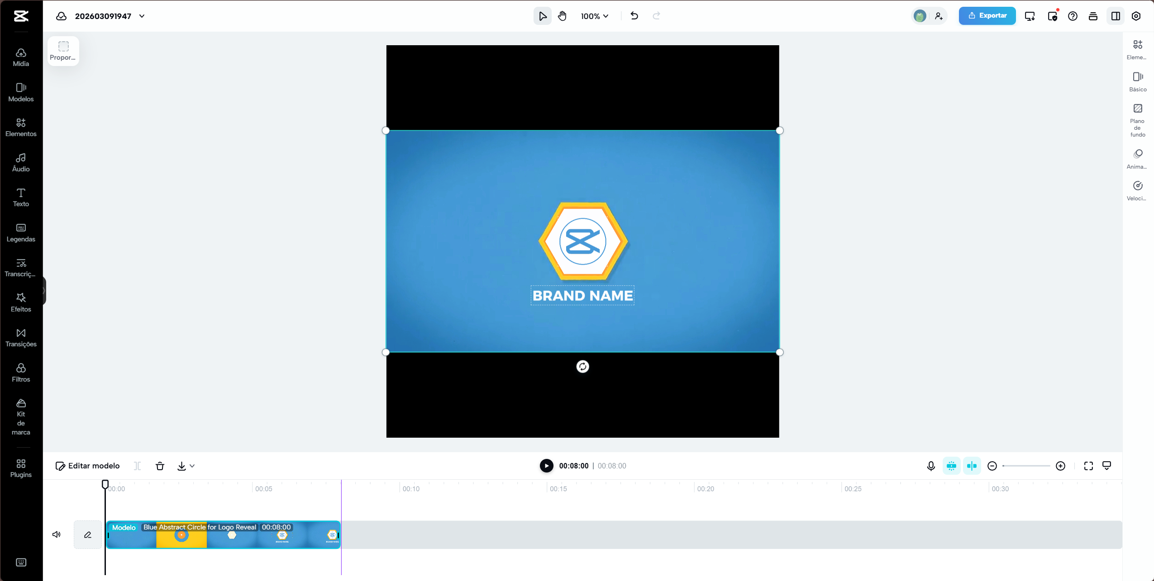Mute the track with speaker icon
The width and height of the screenshot is (1154, 581).
pos(57,534)
